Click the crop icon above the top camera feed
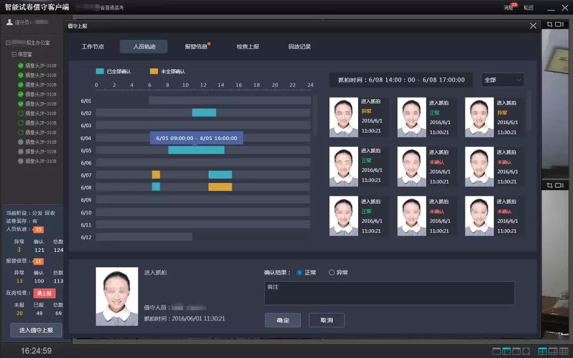This screenshot has width=573, height=358. click(x=549, y=24)
